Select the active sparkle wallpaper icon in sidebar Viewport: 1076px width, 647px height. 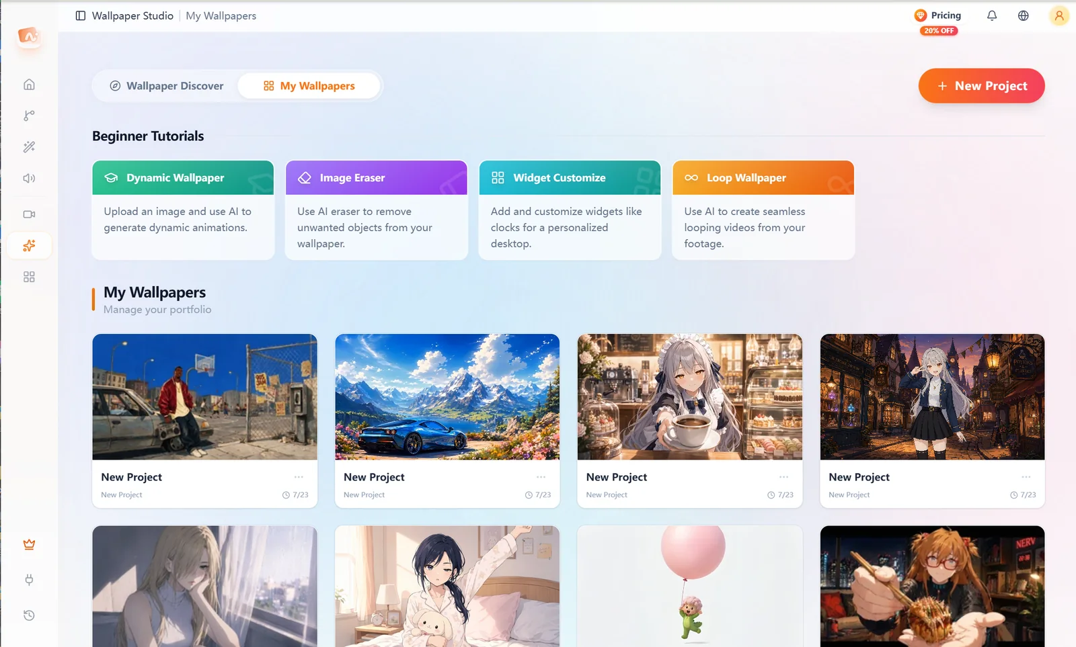29,246
